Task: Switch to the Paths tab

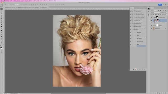Action: 161,8
